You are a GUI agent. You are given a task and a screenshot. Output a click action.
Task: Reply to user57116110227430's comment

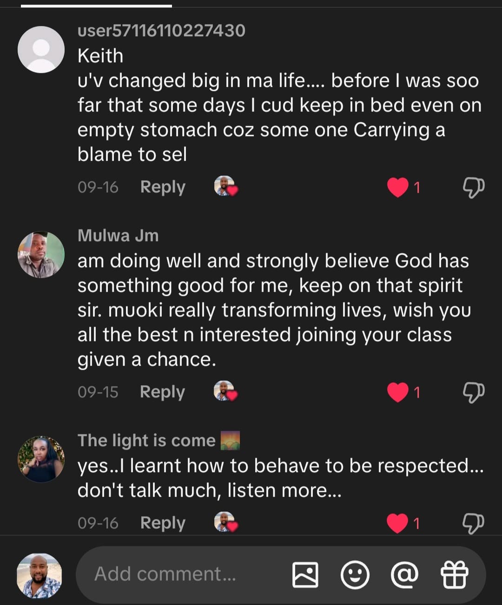point(163,187)
